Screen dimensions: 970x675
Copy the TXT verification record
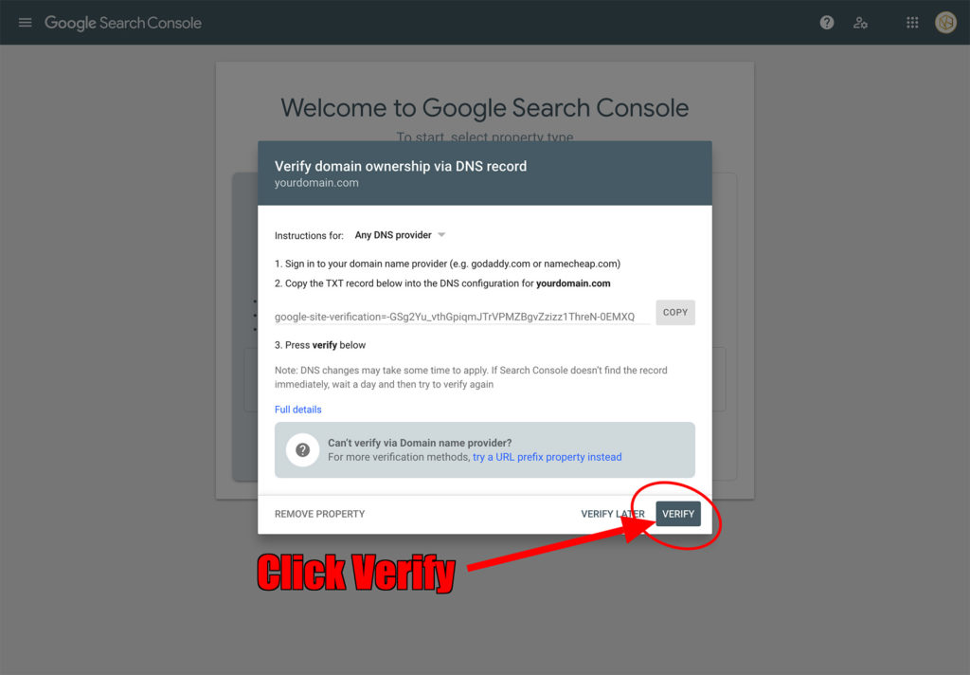click(674, 313)
